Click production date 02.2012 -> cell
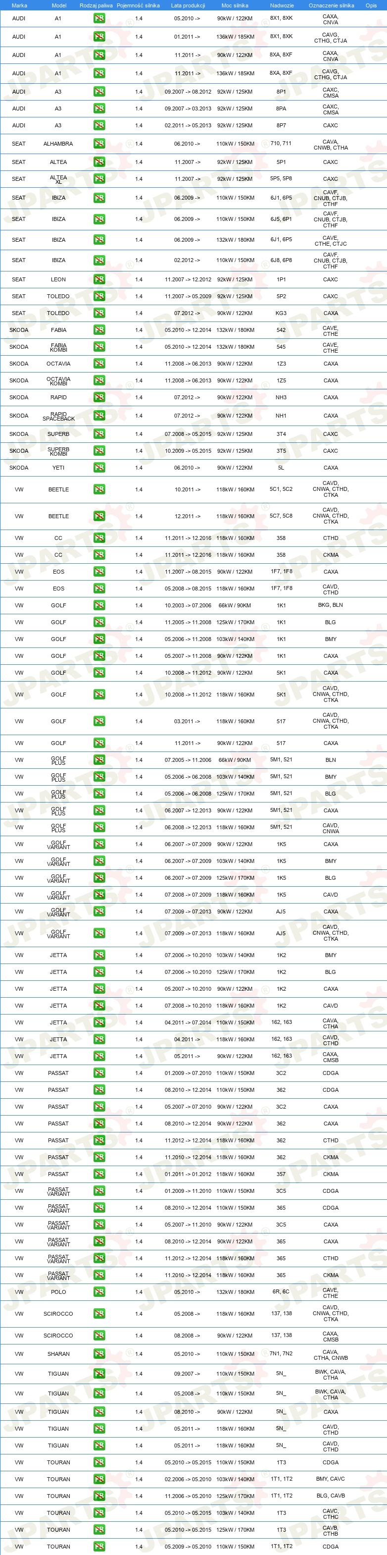 coord(188,260)
